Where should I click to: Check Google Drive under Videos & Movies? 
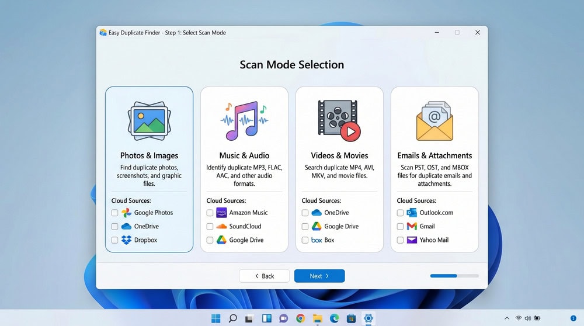[305, 227]
